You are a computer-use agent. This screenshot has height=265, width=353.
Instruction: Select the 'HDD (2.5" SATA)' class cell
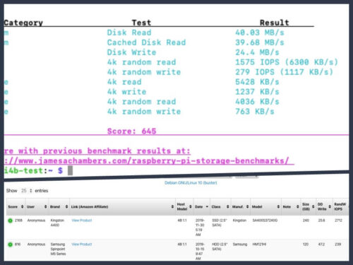[220, 247]
